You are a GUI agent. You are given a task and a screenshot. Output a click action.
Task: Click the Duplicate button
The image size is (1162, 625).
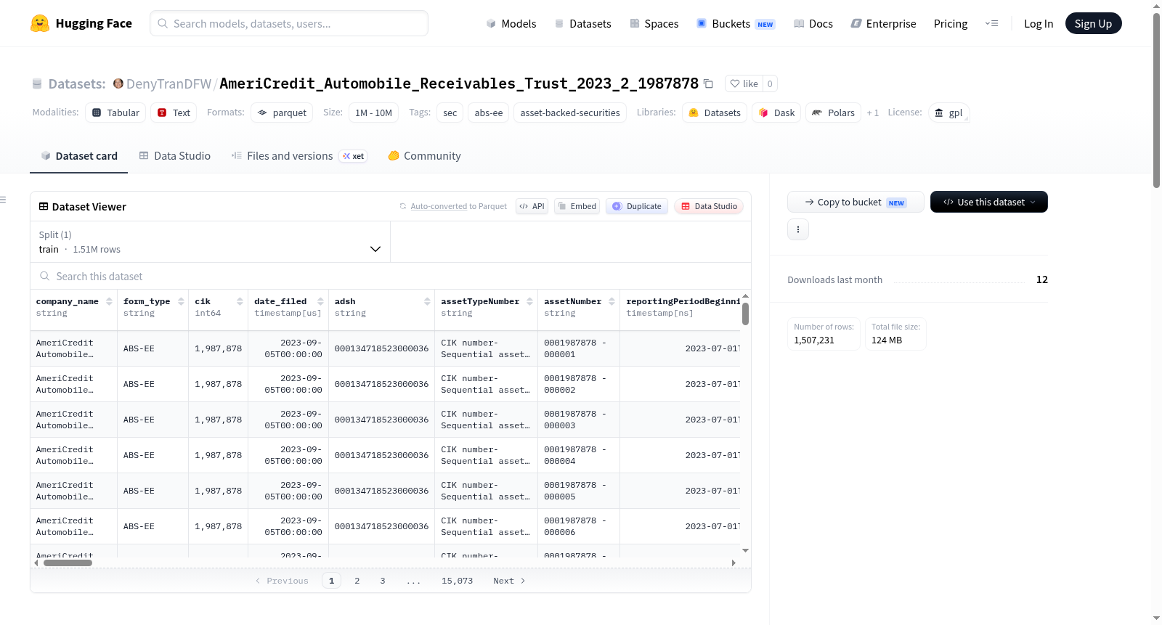coord(637,206)
